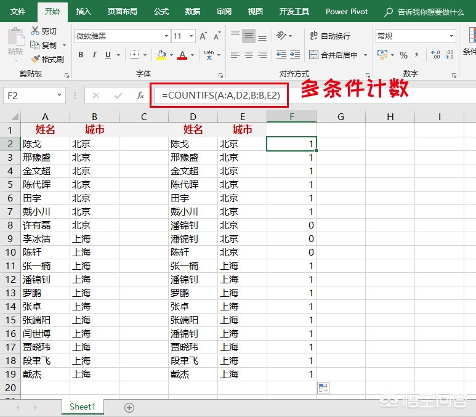
Task: Toggle Bold formatting
Action: click(x=81, y=55)
